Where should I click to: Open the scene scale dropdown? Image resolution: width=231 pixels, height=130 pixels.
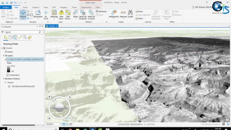(60, 124)
